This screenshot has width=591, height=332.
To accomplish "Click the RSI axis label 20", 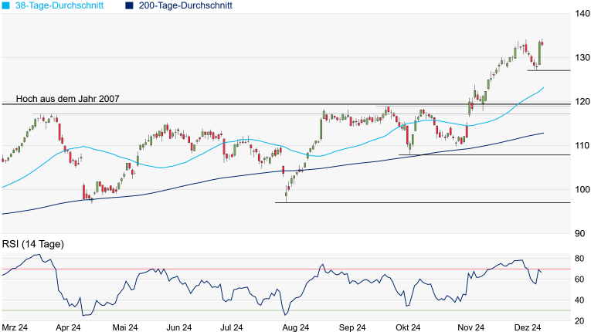I will coord(579,320).
